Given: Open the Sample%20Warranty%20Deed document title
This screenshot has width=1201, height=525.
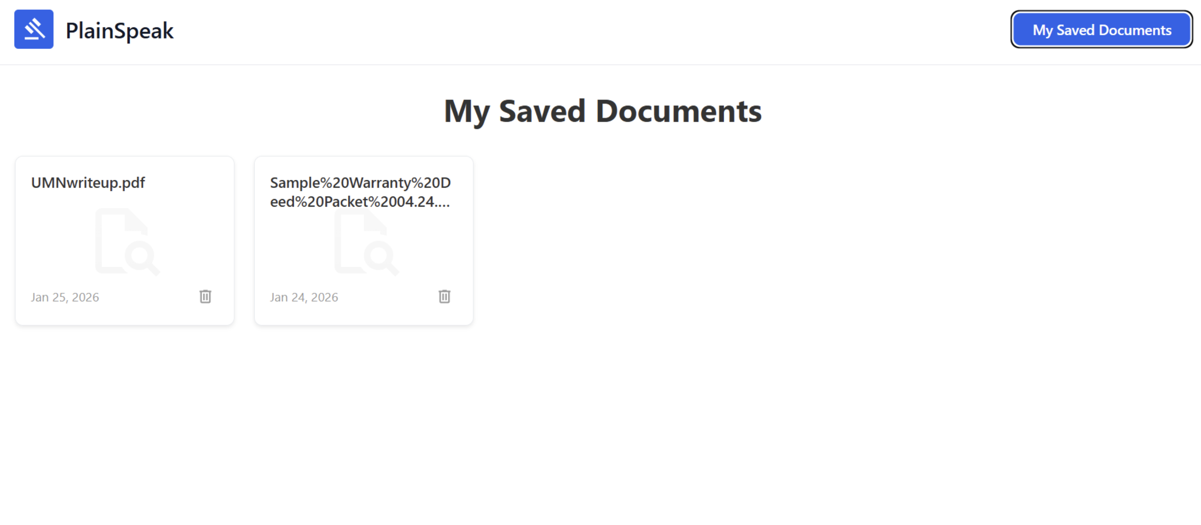Looking at the screenshot, I should tap(360, 192).
